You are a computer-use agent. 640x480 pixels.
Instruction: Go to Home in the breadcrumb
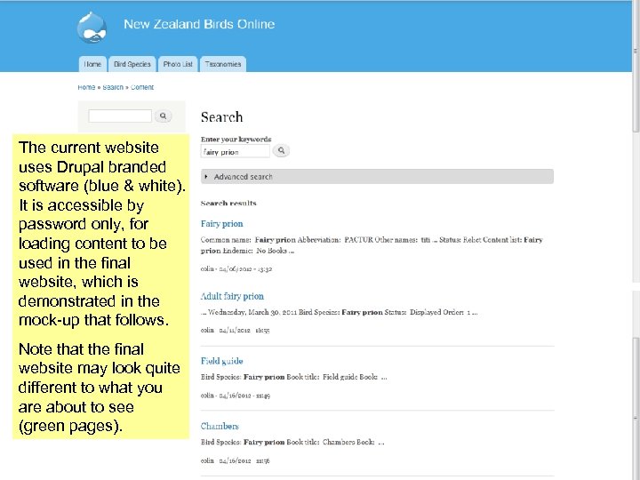(86, 87)
